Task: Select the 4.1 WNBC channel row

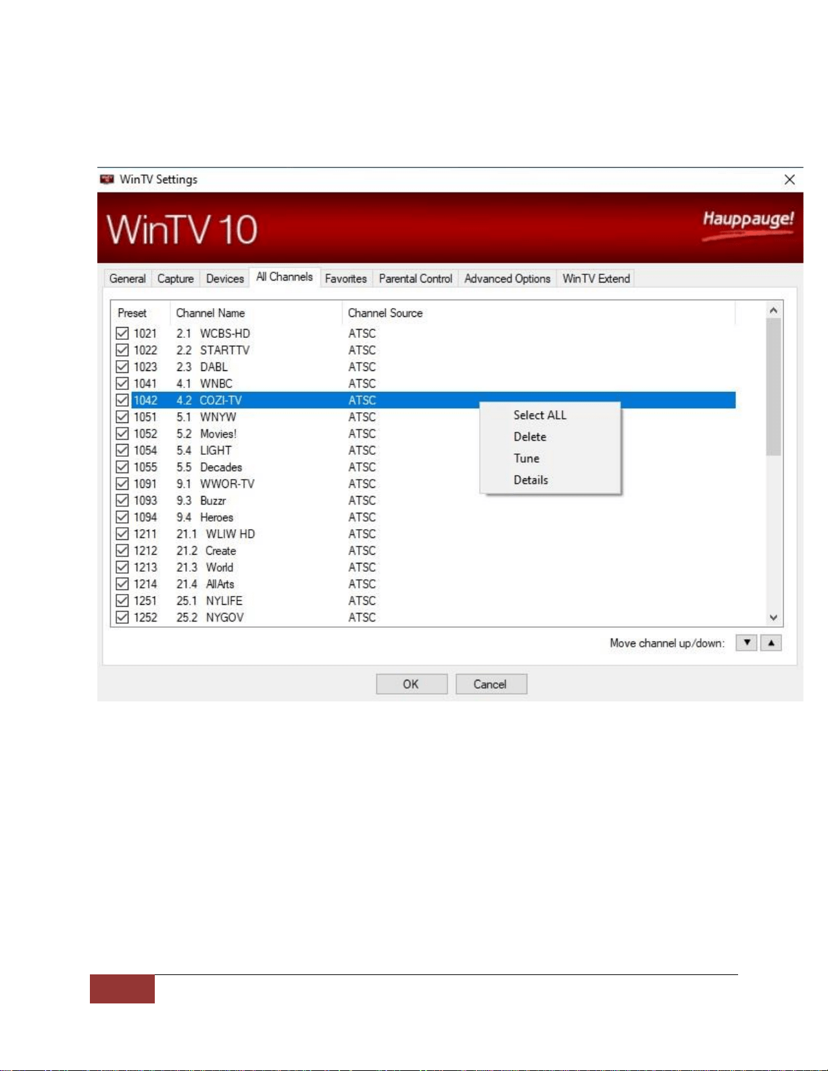Action: (424, 383)
